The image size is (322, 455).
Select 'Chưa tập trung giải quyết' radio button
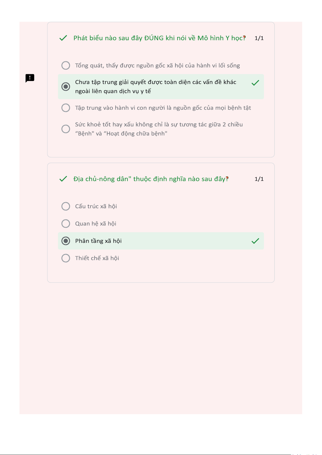pos(66,87)
